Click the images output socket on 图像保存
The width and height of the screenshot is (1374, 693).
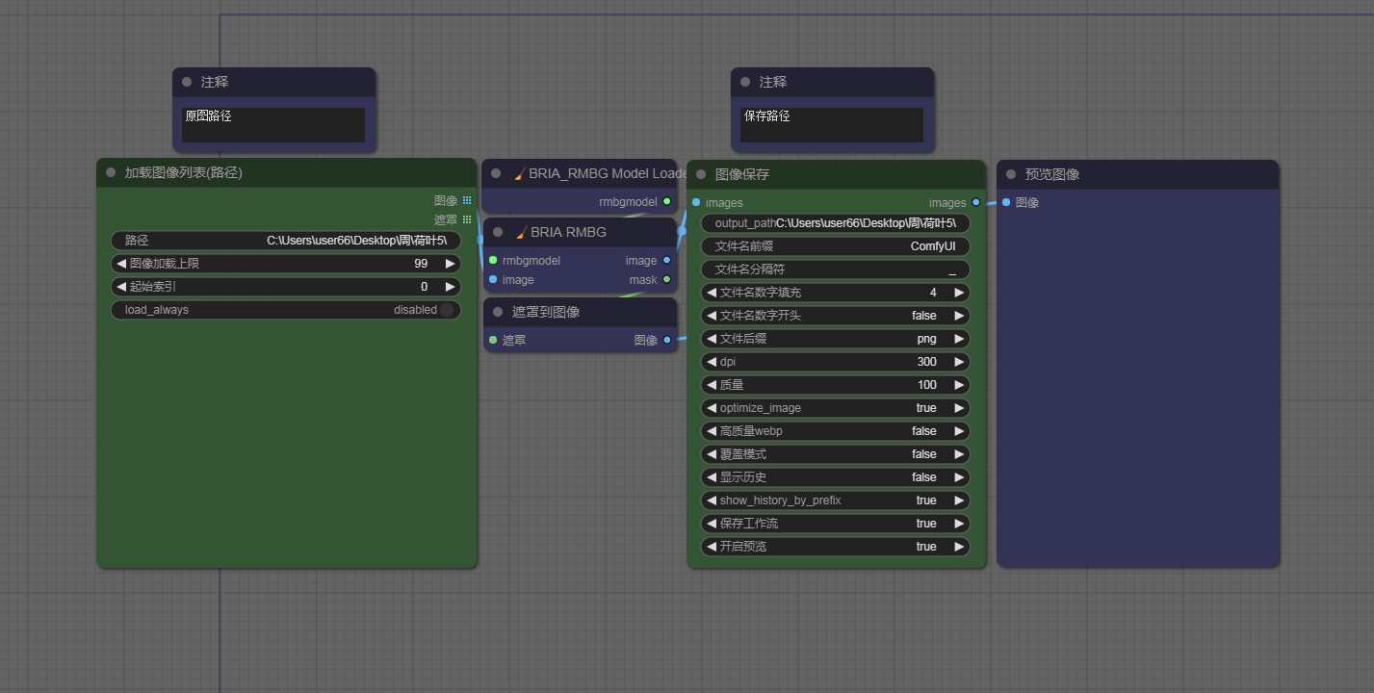click(976, 202)
